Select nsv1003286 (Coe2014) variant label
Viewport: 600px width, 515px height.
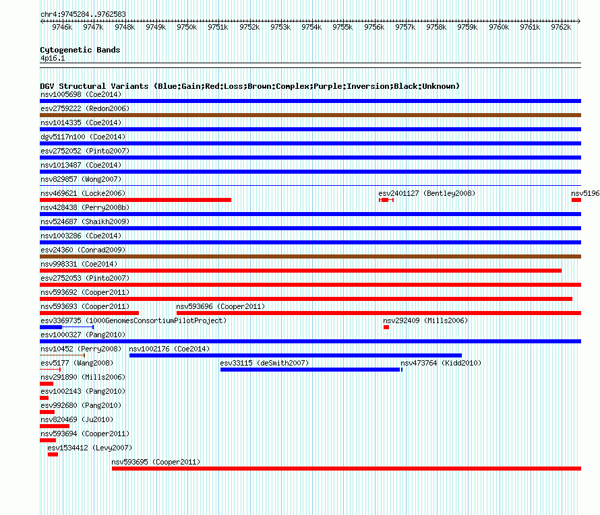coord(81,236)
